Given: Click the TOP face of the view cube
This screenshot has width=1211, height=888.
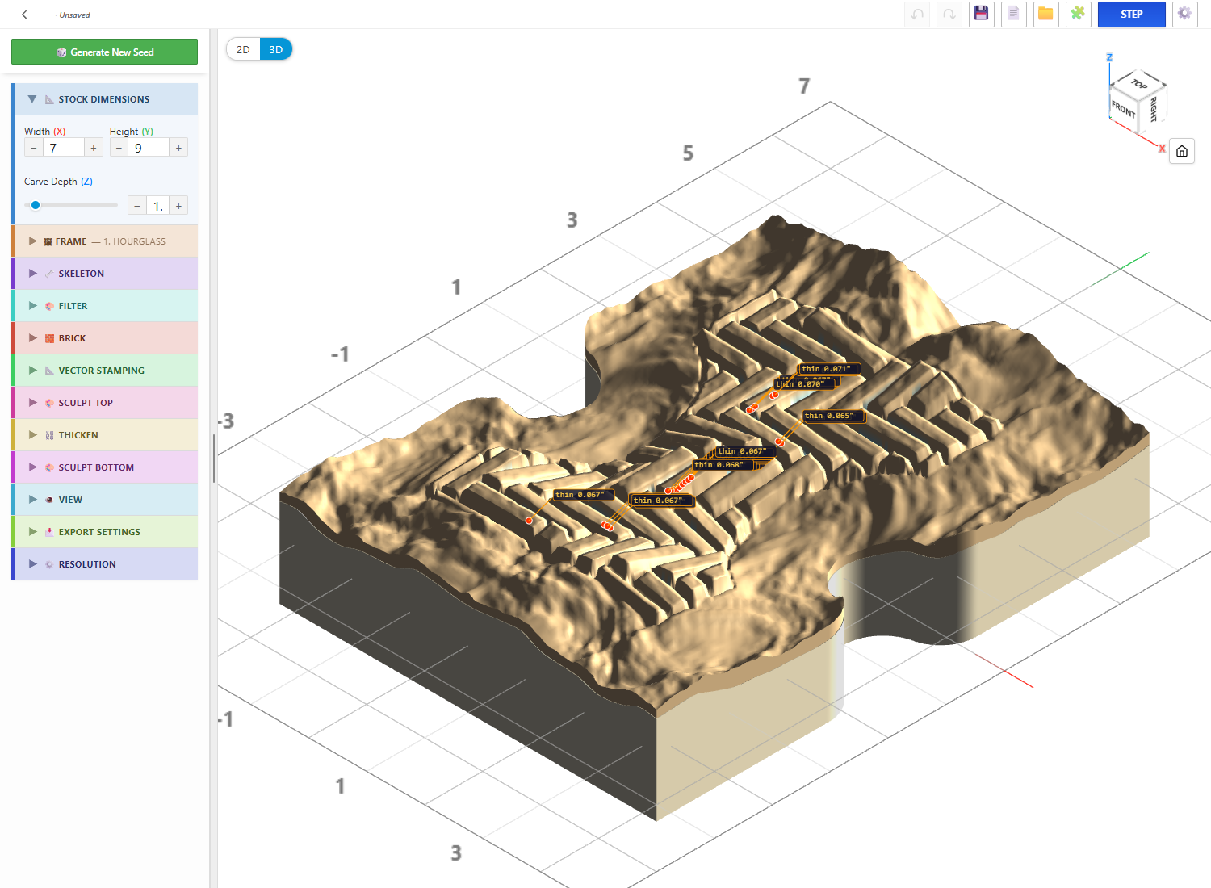Looking at the screenshot, I should [x=1138, y=84].
